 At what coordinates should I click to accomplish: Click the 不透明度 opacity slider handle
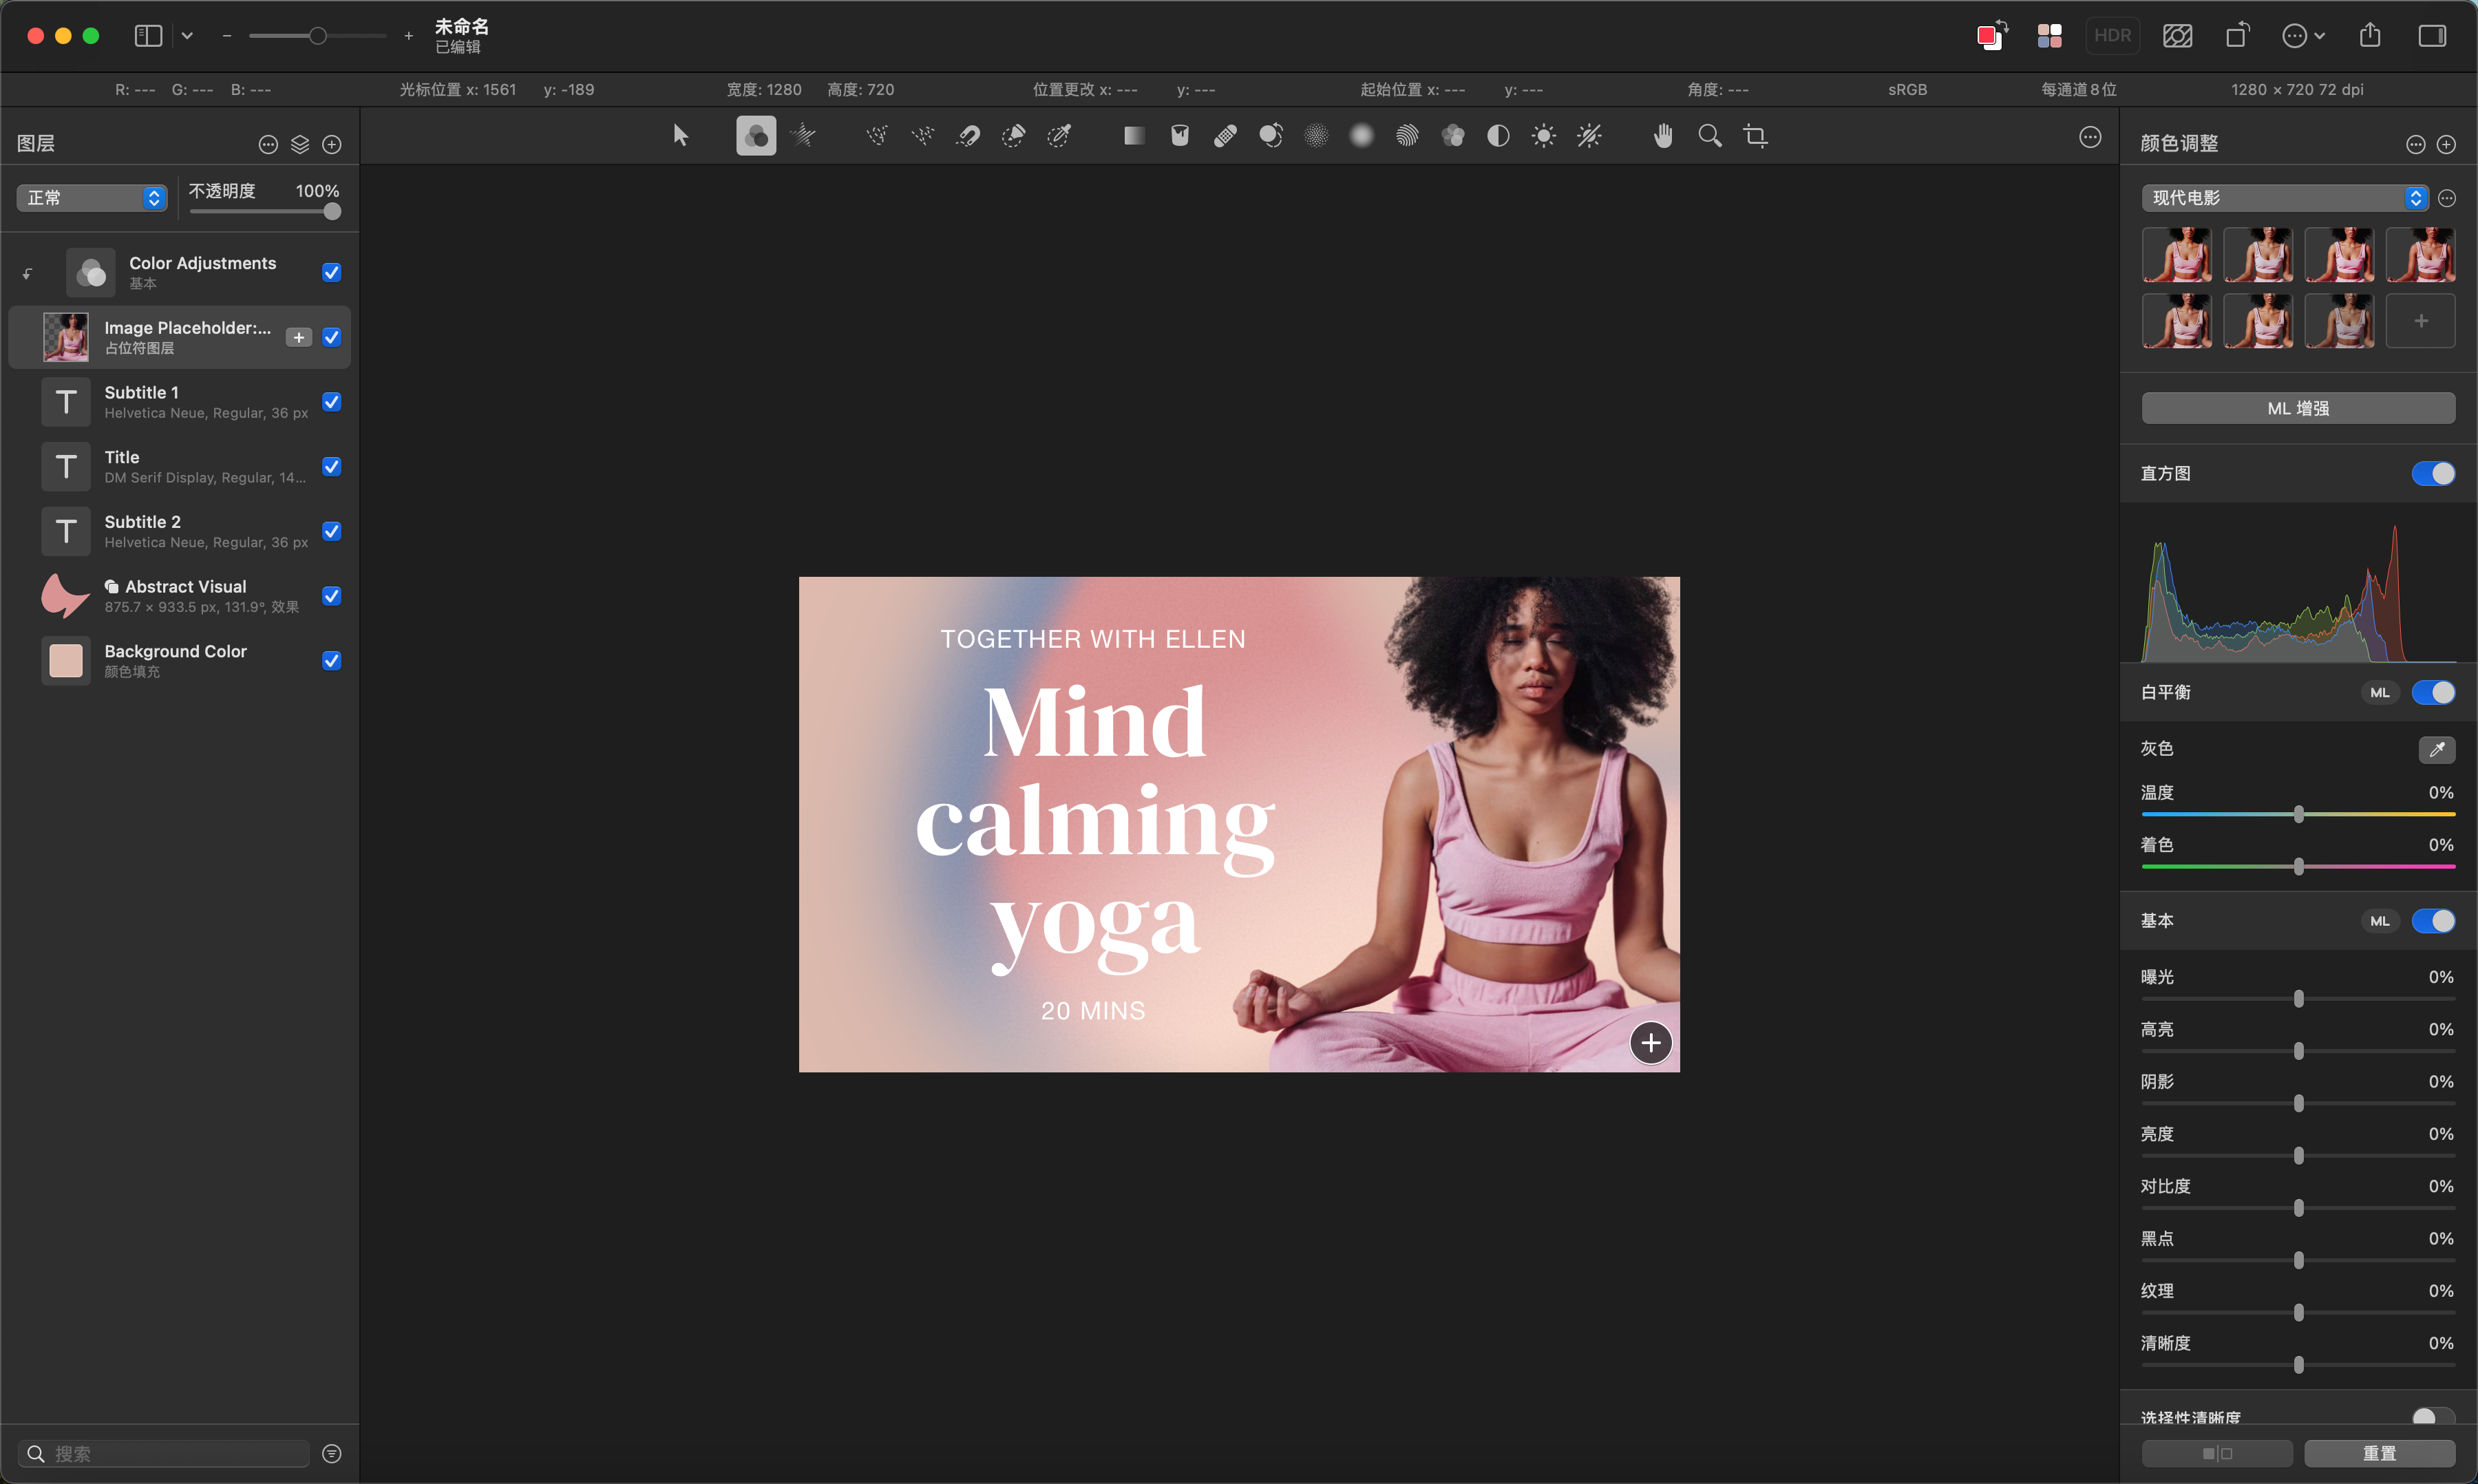(x=332, y=211)
